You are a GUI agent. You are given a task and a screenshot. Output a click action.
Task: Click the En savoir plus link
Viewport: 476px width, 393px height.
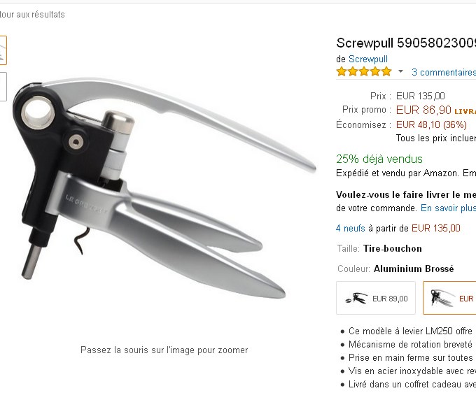tap(448, 208)
